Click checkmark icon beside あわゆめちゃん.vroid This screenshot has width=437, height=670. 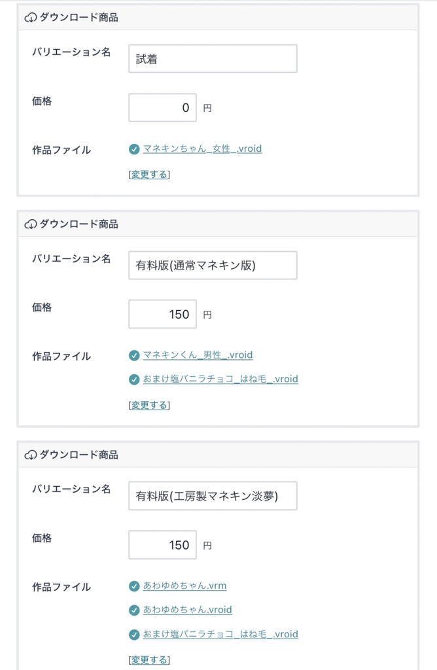[134, 610]
